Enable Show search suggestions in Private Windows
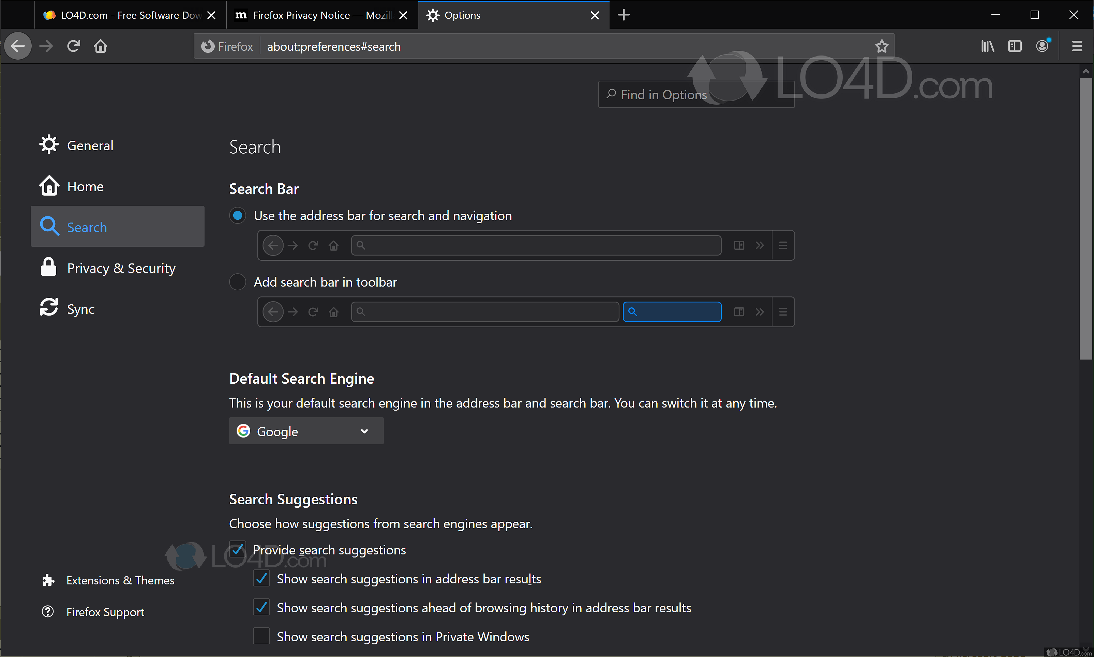Viewport: 1094px width, 657px height. click(x=261, y=636)
